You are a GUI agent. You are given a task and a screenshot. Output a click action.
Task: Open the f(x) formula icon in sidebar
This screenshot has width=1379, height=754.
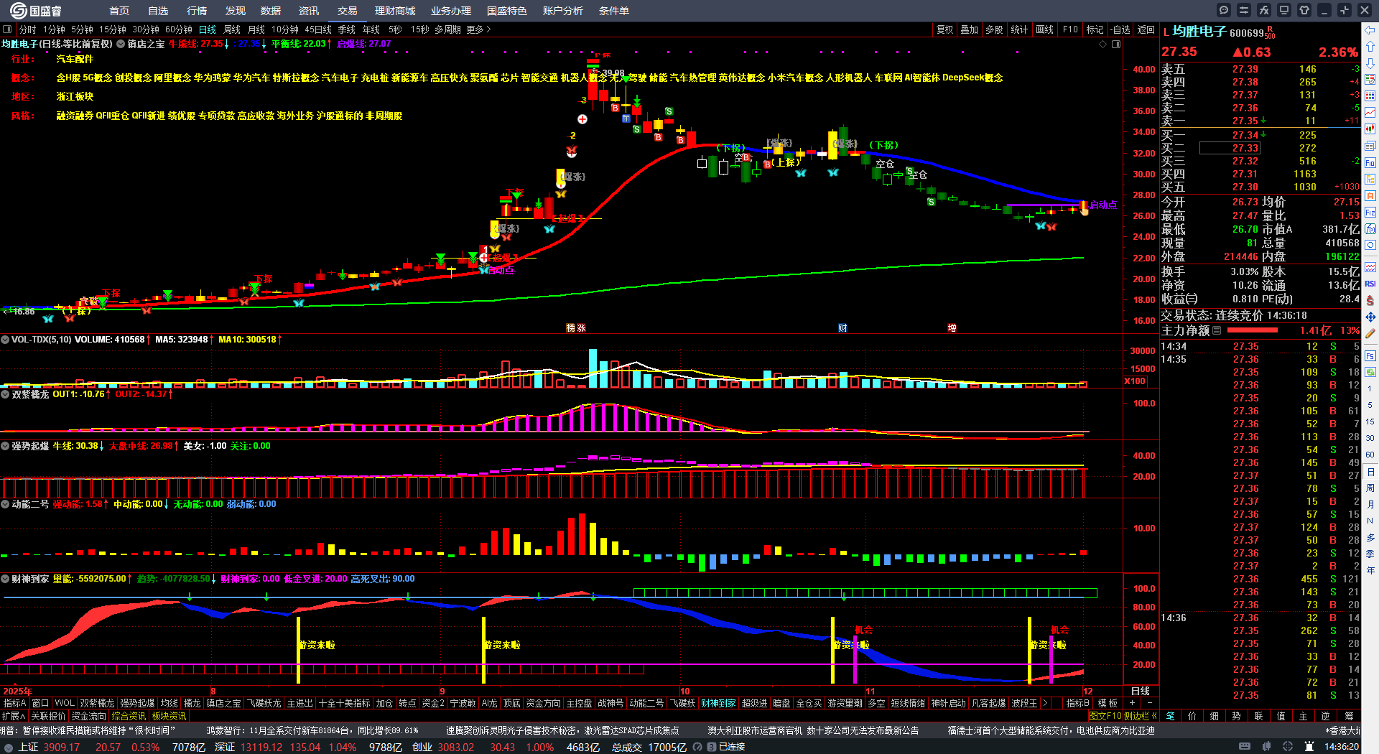coord(1370,229)
